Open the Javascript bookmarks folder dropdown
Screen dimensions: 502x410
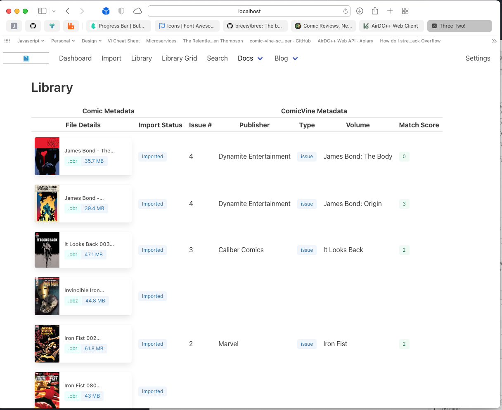[x=31, y=41]
